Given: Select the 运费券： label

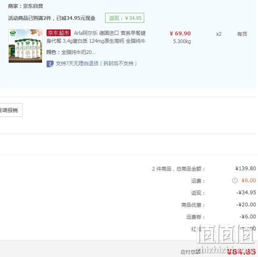Looking at the screenshot, I should [x=196, y=217].
